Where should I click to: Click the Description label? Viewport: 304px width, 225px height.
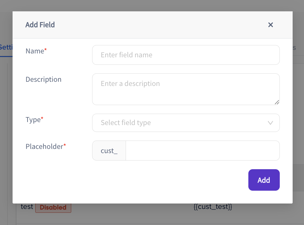pos(43,79)
